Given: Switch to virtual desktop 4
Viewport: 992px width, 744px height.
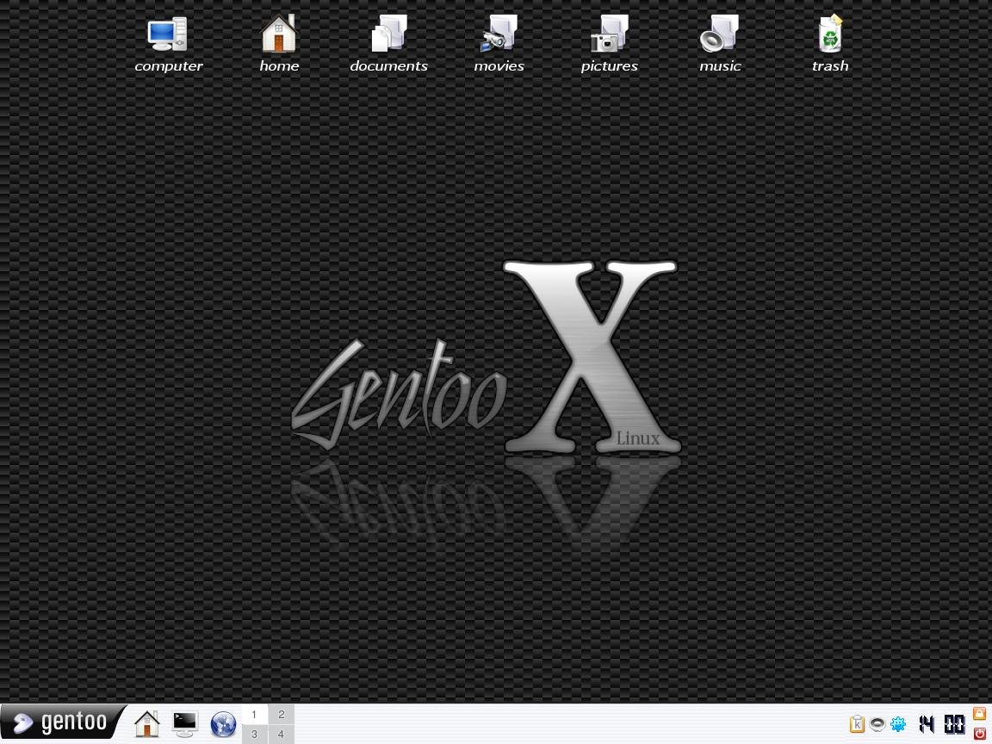Looking at the screenshot, I should (x=282, y=735).
